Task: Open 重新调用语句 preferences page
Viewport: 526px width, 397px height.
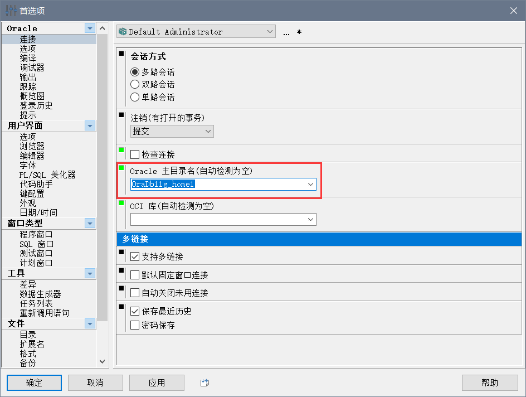Action: click(x=45, y=313)
